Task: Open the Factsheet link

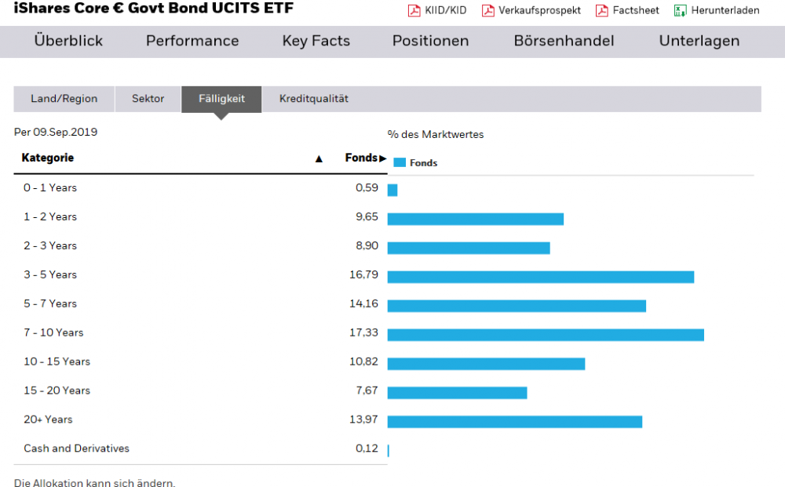Action: [x=636, y=10]
